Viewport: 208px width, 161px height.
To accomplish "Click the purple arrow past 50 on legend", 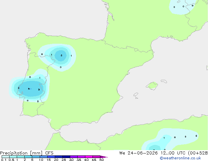I will pyautogui.click(x=104, y=157).
